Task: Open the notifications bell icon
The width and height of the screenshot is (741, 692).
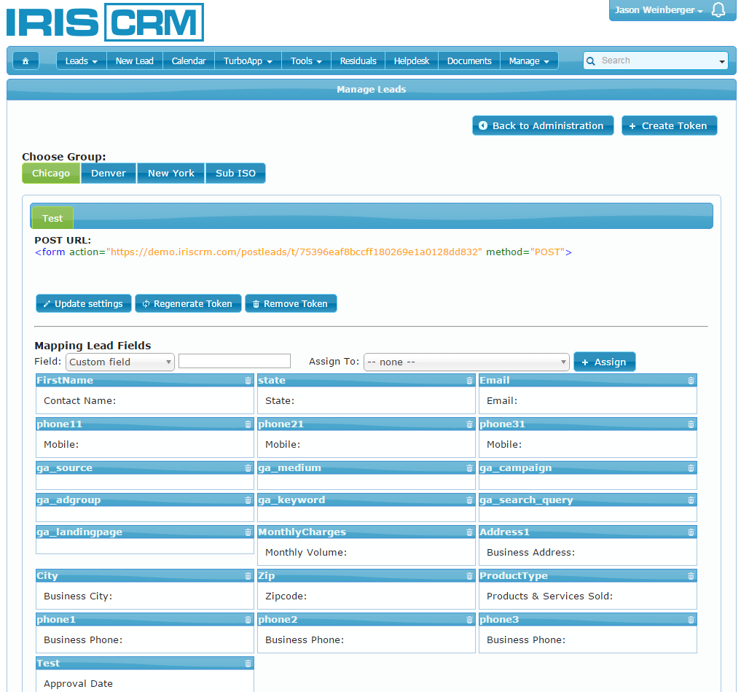Action: pos(718,10)
